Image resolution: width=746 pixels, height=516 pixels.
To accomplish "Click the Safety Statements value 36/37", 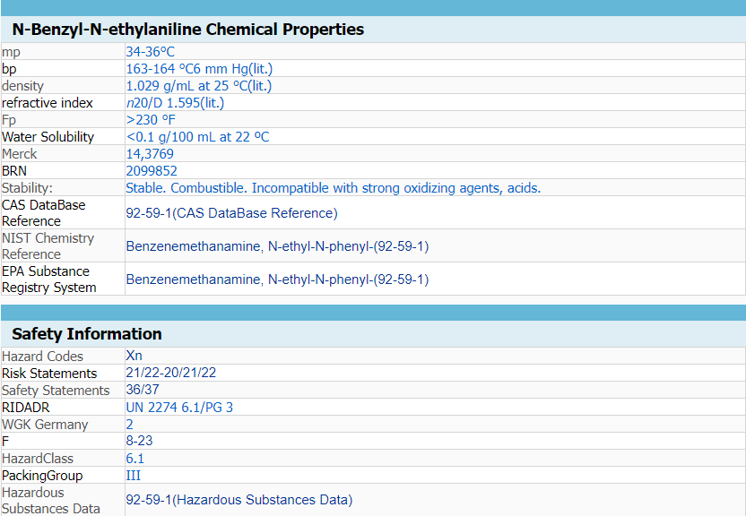I will click(142, 390).
